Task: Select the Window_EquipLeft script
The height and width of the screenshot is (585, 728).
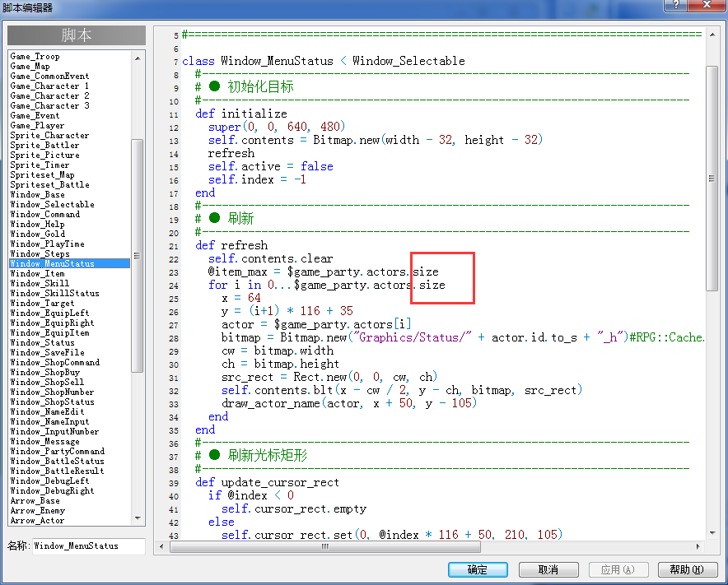Action: (49, 313)
